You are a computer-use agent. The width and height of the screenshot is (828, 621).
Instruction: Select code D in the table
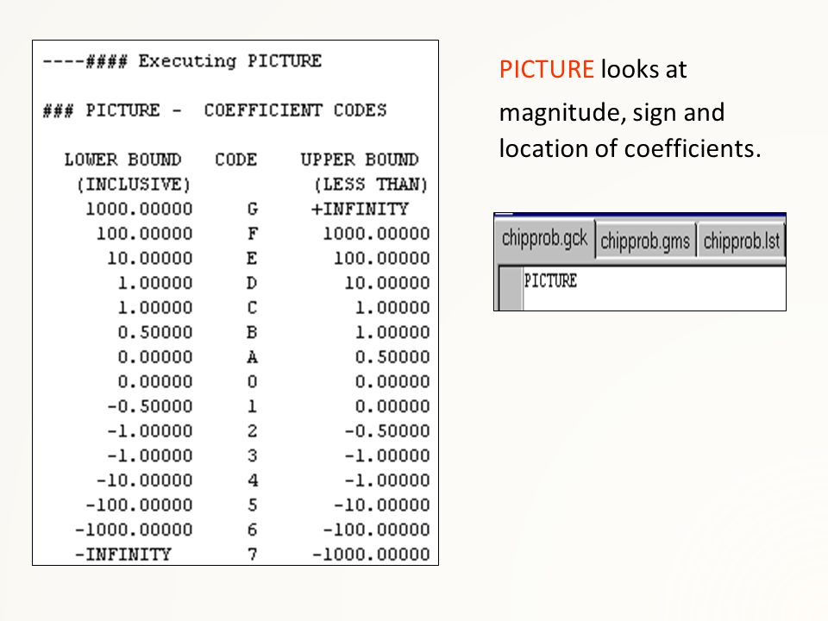(x=253, y=283)
